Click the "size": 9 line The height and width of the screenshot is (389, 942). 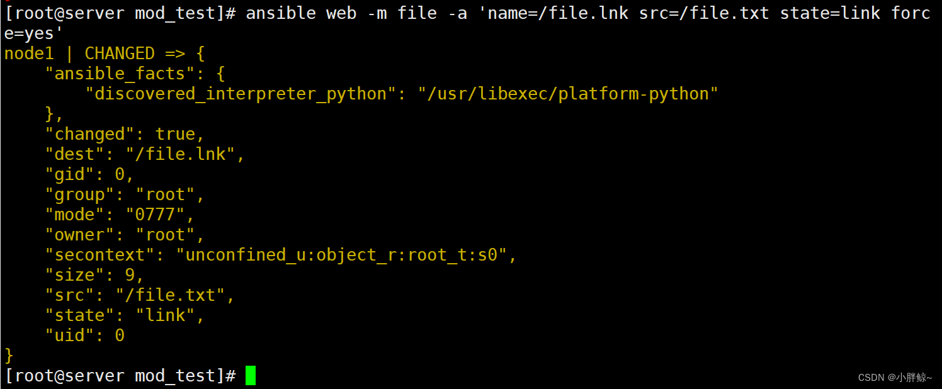pyautogui.click(x=94, y=275)
